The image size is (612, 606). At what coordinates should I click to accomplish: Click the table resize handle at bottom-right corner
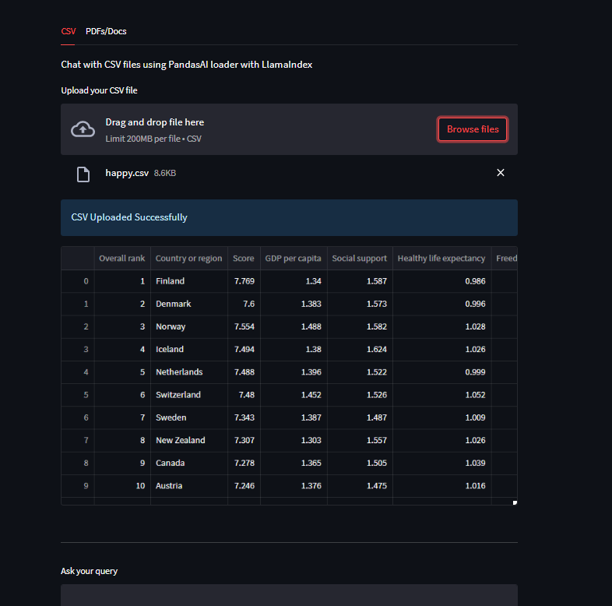[x=515, y=502]
